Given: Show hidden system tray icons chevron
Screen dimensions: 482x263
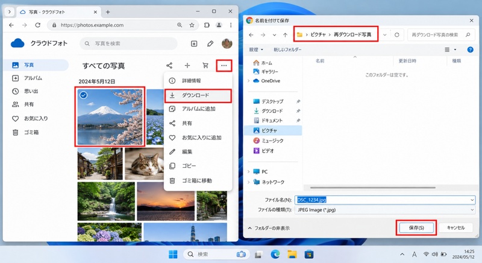Looking at the screenshot, I should coord(402,255).
